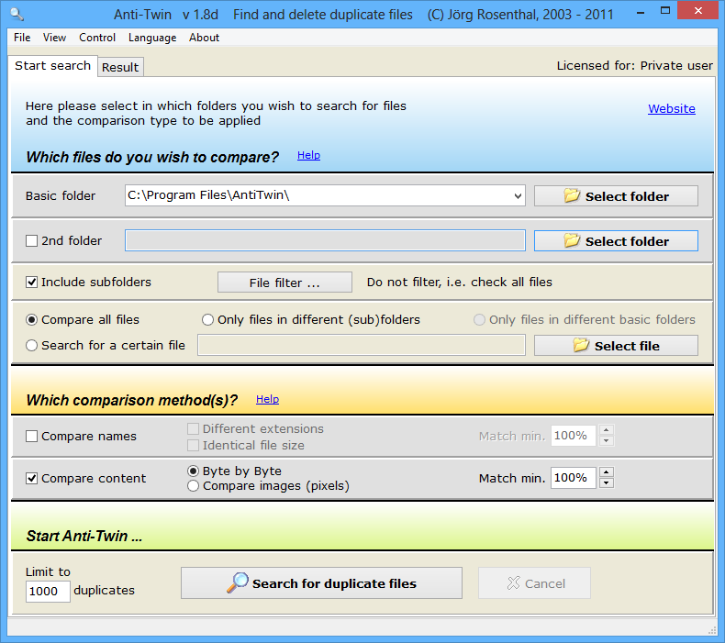Screen dimensions: 725x643
Task: Click Select folder button for Basic folder
Action: coord(616,196)
